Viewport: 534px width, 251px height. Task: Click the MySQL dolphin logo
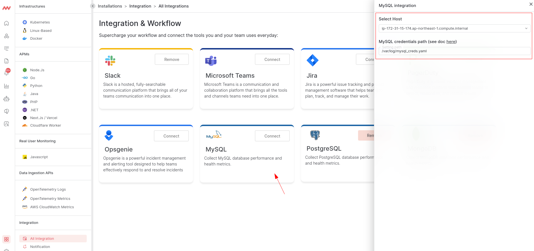pyautogui.click(x=214, y=135)
